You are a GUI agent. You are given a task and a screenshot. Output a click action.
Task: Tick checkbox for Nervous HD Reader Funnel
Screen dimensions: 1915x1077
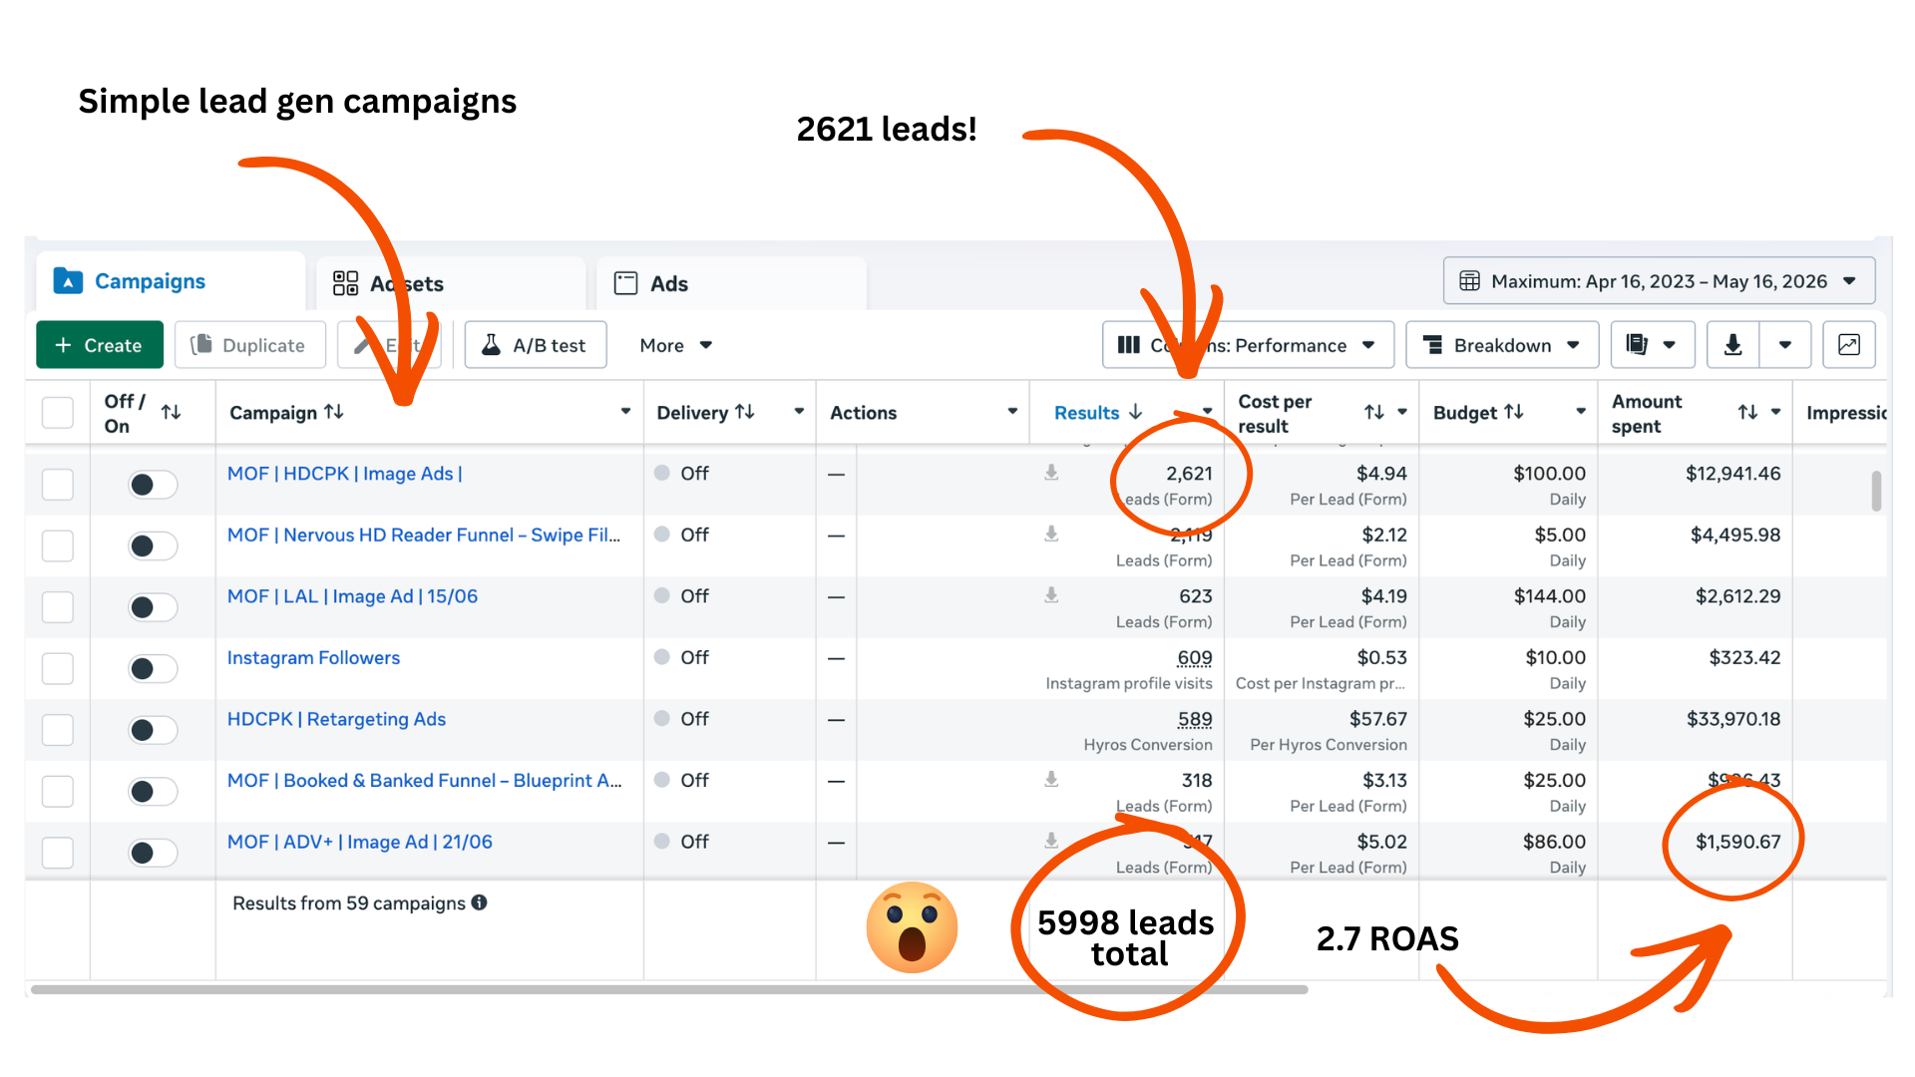58,545
